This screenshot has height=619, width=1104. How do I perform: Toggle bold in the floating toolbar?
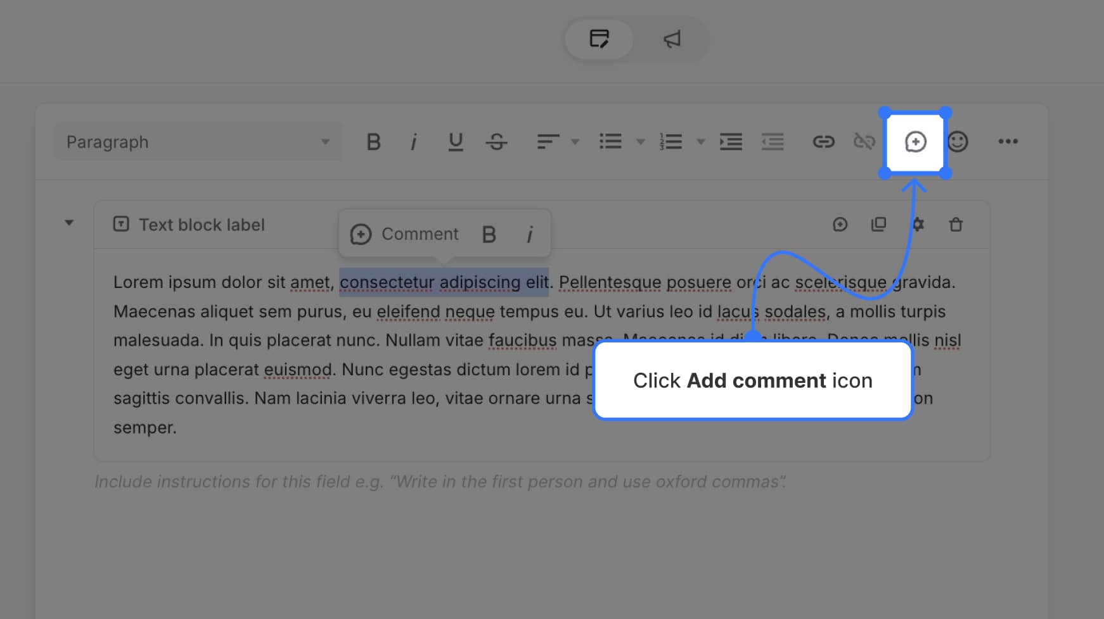(x=489, y=234)
